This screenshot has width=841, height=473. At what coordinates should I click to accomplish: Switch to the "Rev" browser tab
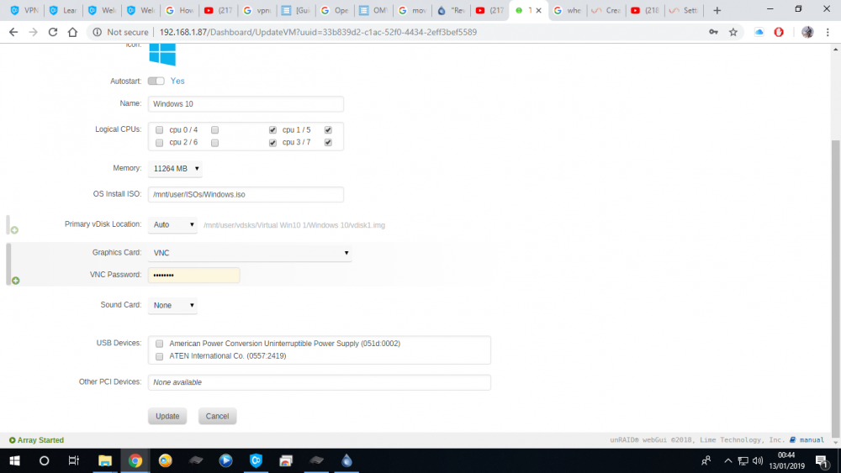[452, 10]
